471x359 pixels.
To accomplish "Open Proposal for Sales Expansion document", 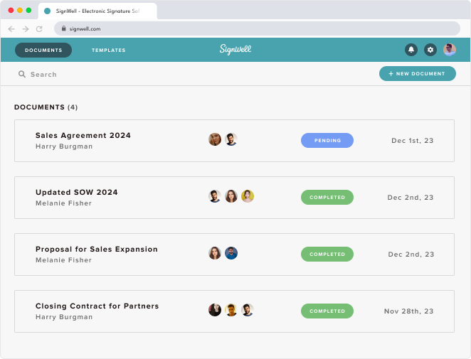I will tap(97, 250).
